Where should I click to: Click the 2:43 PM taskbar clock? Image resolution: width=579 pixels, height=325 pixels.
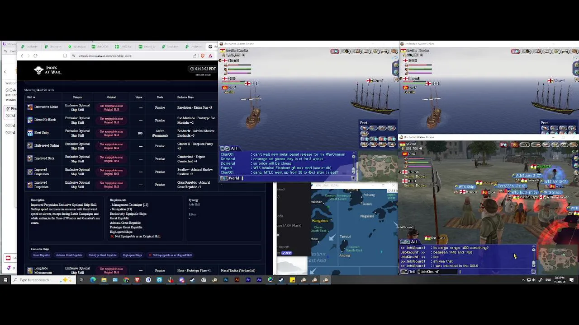[559, 280]
